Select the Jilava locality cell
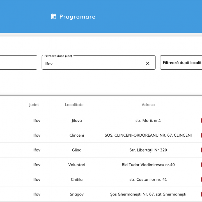Screen dimensions: 202x202 click(77, 121)
